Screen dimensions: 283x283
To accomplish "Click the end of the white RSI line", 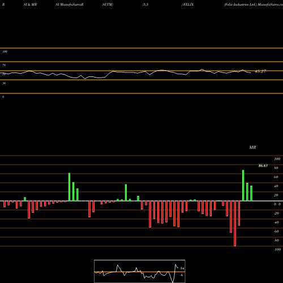I will (x=251, y=73).
